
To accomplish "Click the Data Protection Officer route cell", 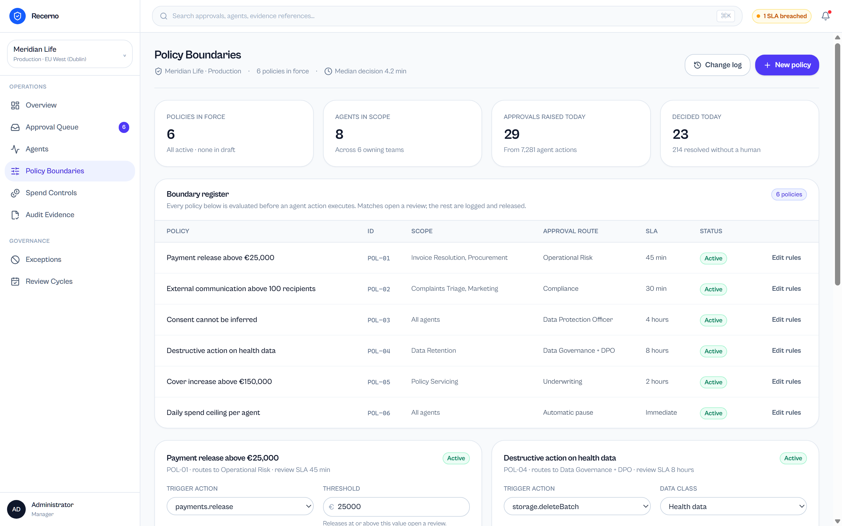I will click(578, 320).
